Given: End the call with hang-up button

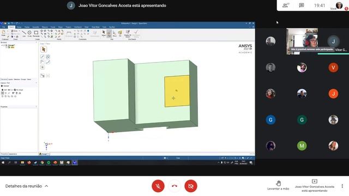Looking at the screenshot, I should pos(174,186).
